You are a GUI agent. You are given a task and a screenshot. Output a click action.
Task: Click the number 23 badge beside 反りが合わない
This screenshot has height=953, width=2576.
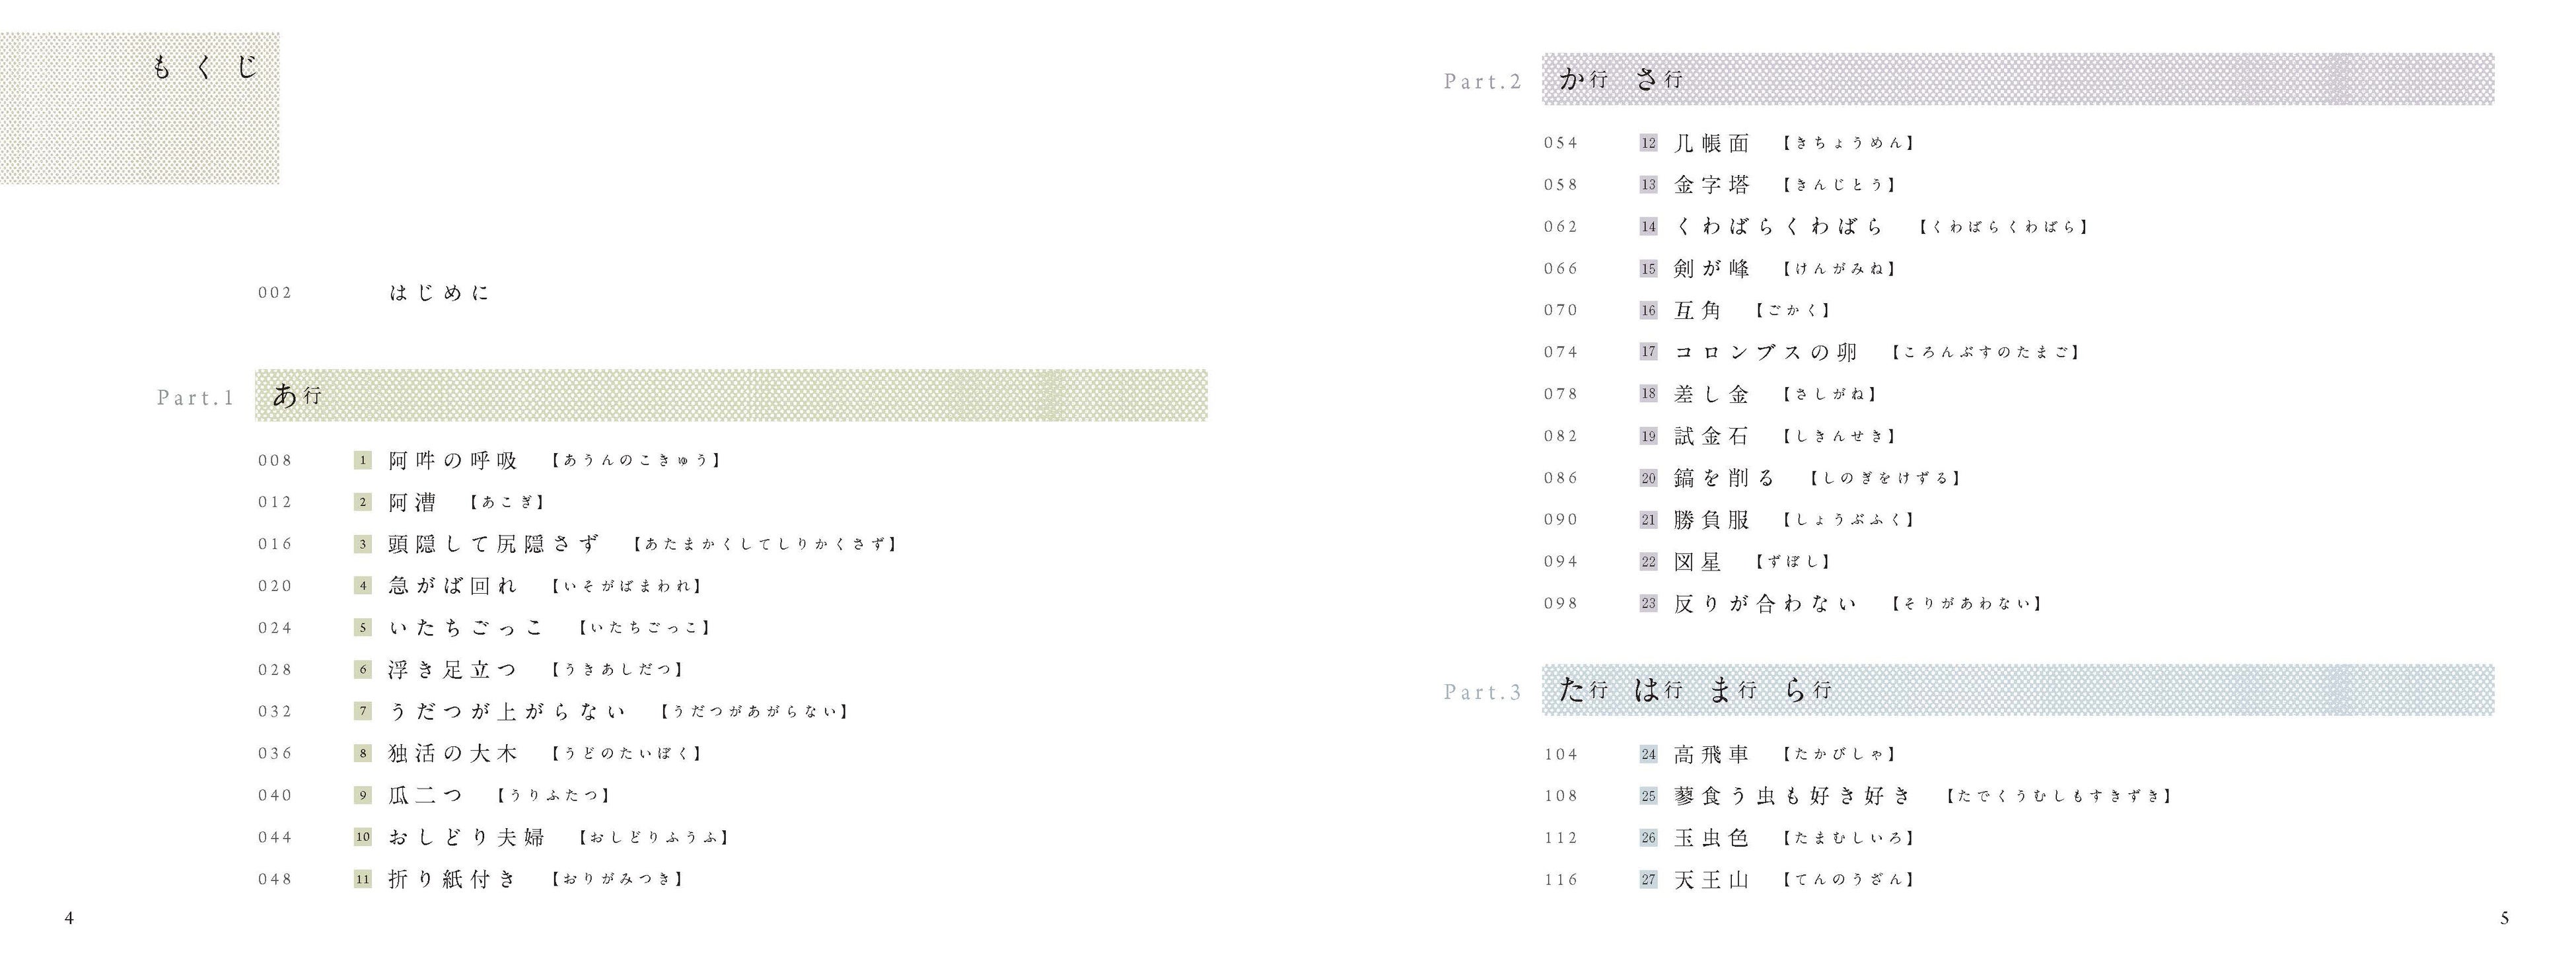[1648, 603]
